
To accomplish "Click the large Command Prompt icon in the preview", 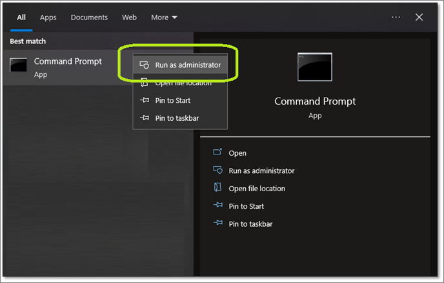I will coord(315,67).
